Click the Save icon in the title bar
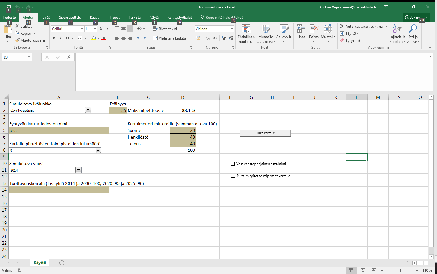 (x=8, y=7)
